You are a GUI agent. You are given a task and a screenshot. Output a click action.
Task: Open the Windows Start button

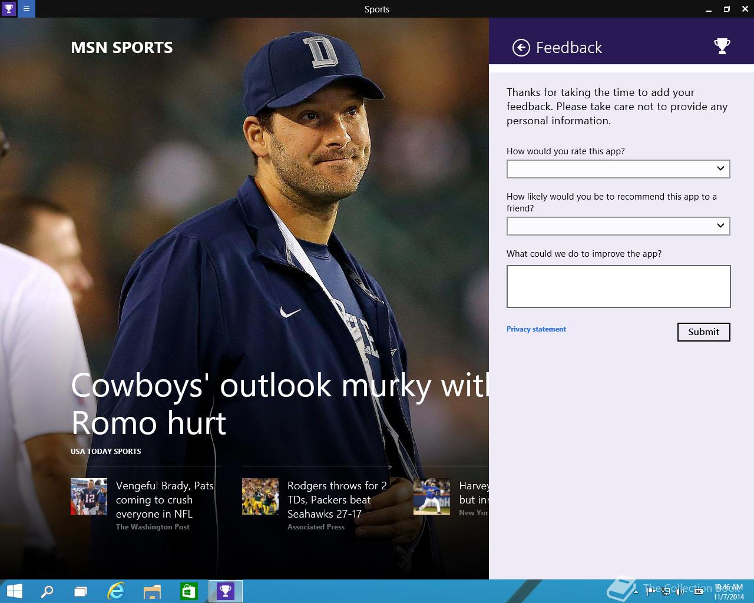click(14, 591)
